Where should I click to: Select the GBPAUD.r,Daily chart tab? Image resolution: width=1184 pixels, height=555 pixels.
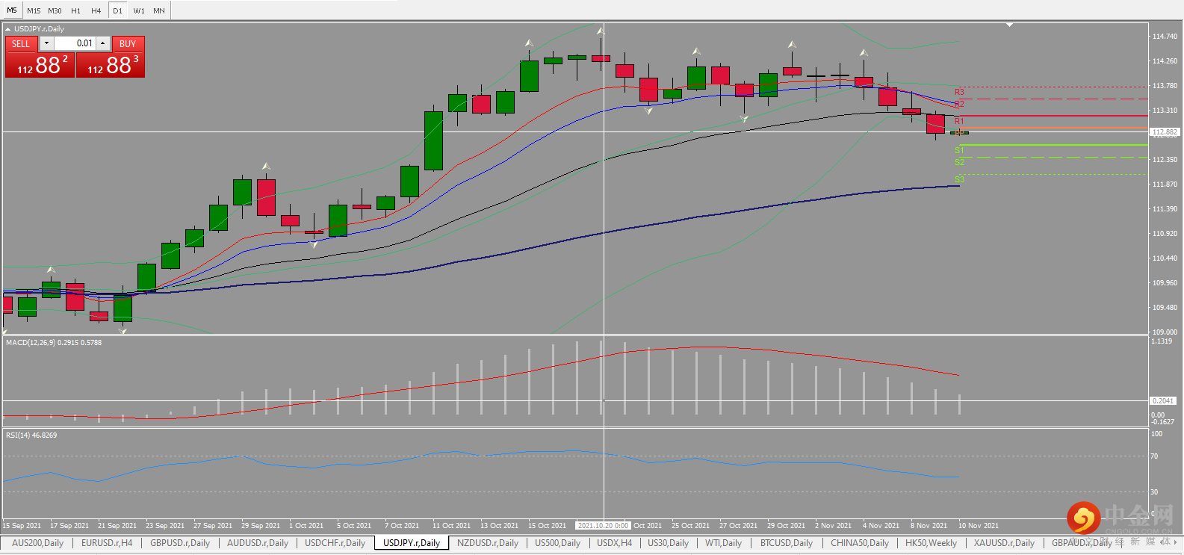(x=1082, y=543)
